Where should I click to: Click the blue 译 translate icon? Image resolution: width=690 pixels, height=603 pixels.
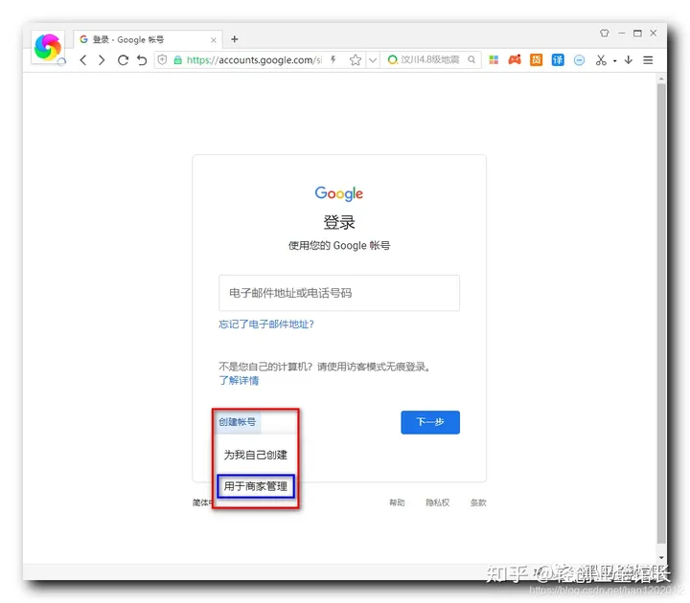(558, 59)
